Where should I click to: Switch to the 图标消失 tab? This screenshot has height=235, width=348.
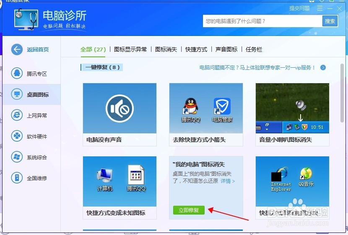coord(166,49)
